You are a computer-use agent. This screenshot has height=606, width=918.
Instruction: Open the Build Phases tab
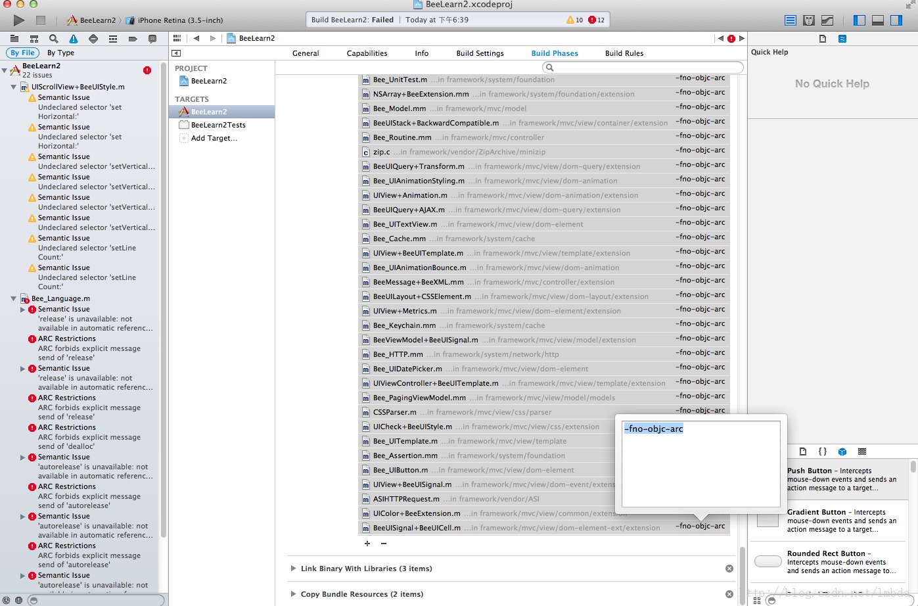555,53
